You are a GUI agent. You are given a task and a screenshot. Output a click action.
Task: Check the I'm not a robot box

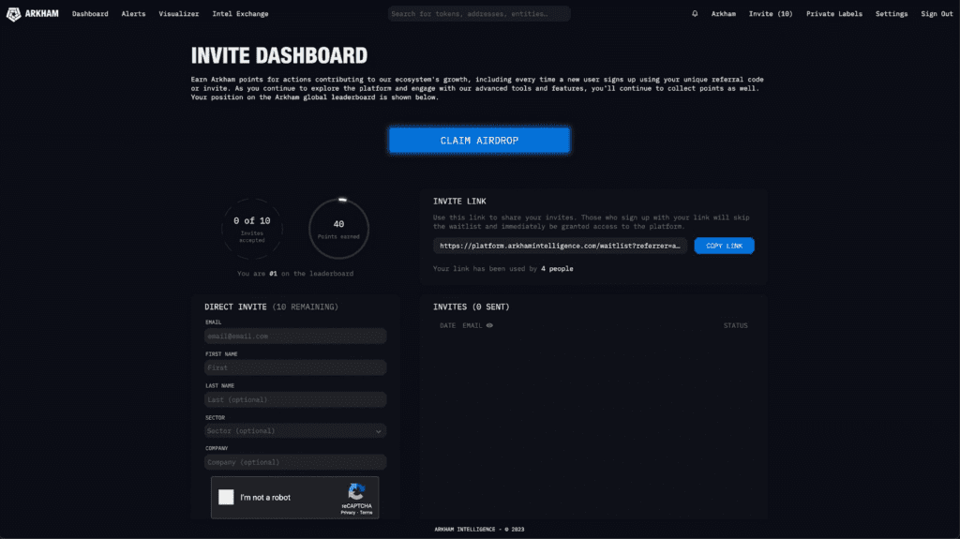(x=226, y=498)
